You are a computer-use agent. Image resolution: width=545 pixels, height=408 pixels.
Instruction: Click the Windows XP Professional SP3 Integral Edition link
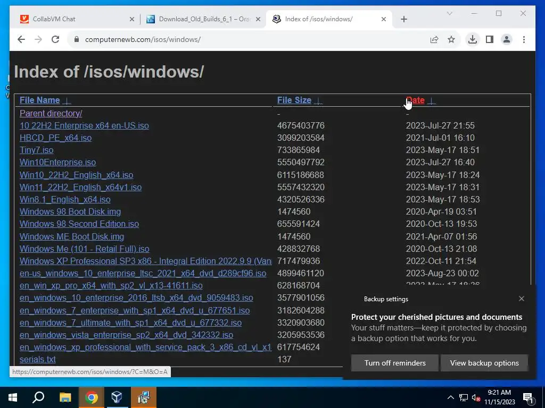[146, 261]
